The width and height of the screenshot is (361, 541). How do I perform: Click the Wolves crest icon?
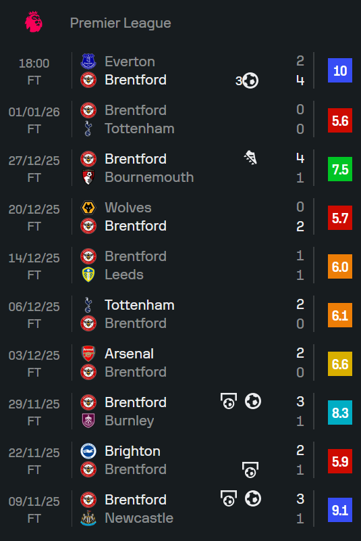click(88, 208)
